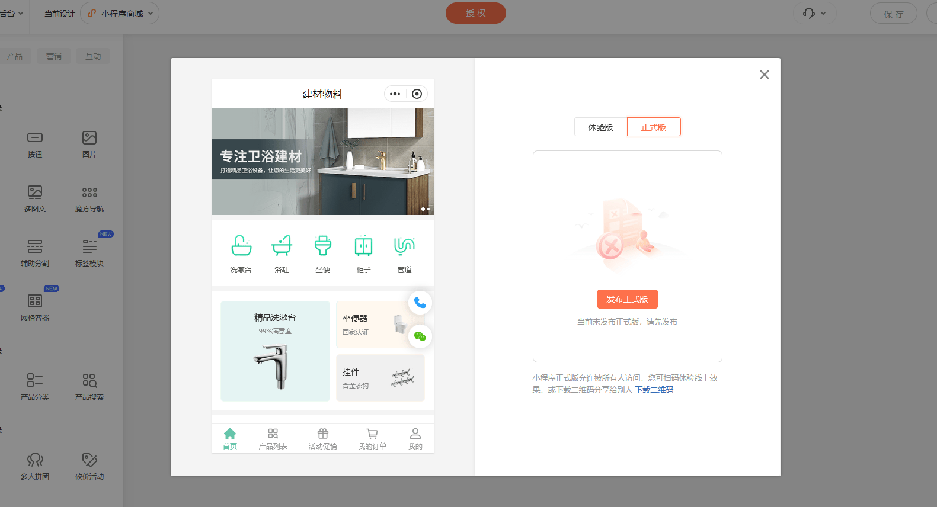The height and width of the screenshot is (507, 937).
Task: Click the green WeChat floating icon
Action: point(420,336)
